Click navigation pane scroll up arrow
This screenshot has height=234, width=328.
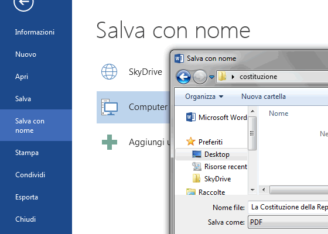tap(252, 111)
